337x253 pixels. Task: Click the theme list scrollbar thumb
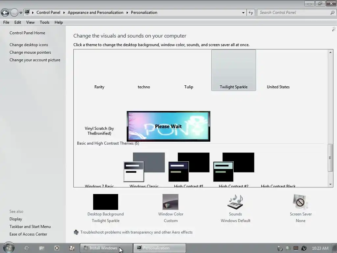point(330,158)
